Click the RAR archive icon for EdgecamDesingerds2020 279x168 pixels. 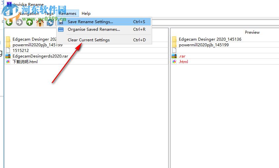coord(8,56)
